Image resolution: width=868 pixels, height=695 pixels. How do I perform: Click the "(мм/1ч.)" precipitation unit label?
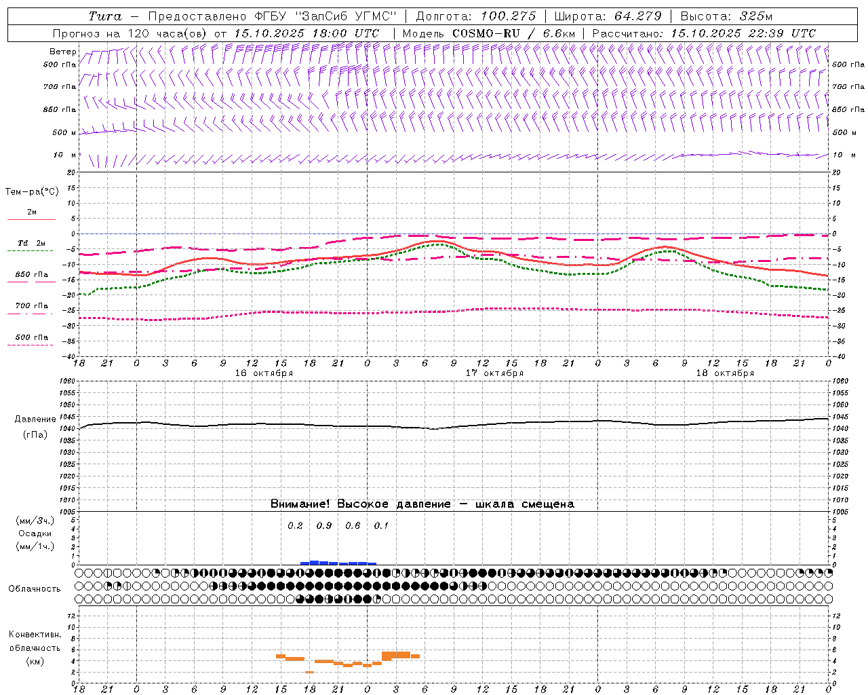pos(35,546)
